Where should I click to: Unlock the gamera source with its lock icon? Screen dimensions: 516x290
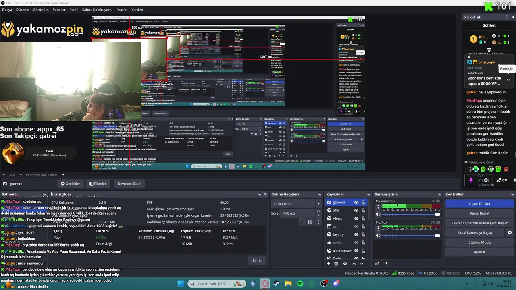[363, 202]
